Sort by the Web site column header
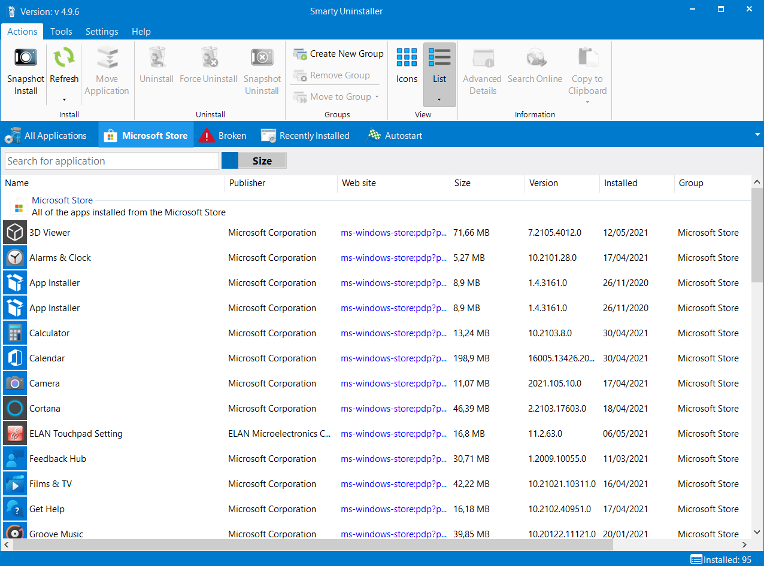This screenshot has width=764, height=566. [x=394, y=183]
